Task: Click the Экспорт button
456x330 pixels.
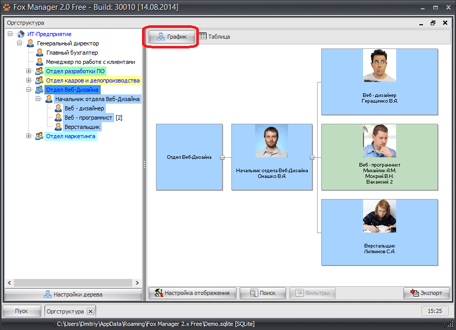Action: (427, 293)
